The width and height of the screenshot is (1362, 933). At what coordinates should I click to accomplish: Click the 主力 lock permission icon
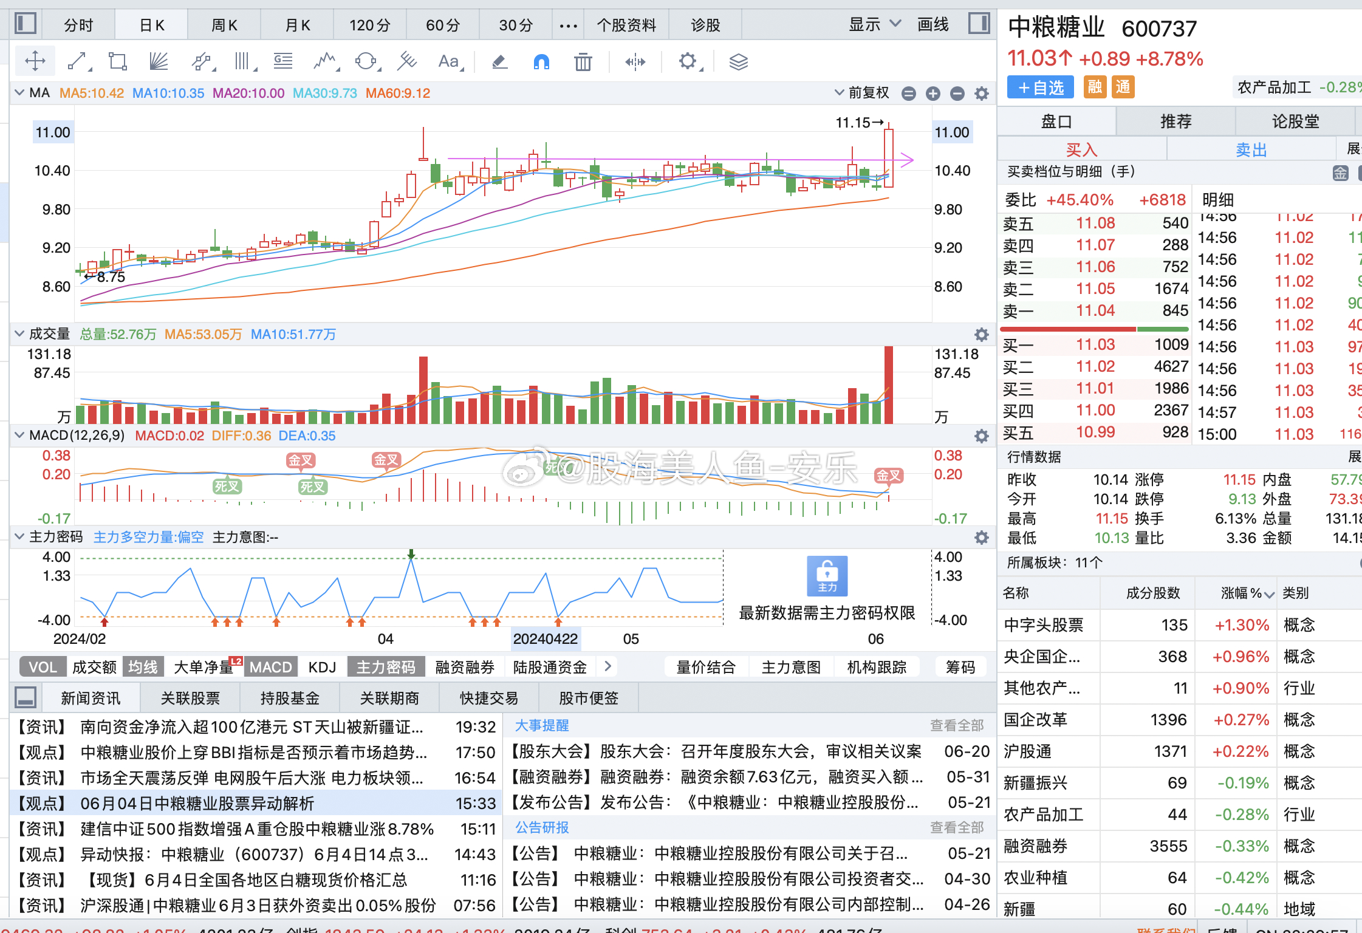[827, 576]
